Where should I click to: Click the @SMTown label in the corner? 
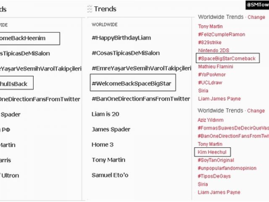point(257,5)
